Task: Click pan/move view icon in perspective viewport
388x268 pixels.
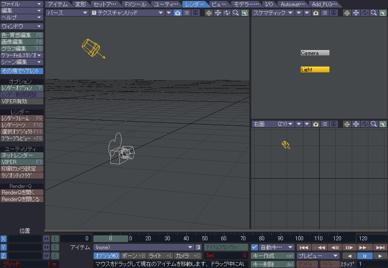Action: tap(218, 13)
